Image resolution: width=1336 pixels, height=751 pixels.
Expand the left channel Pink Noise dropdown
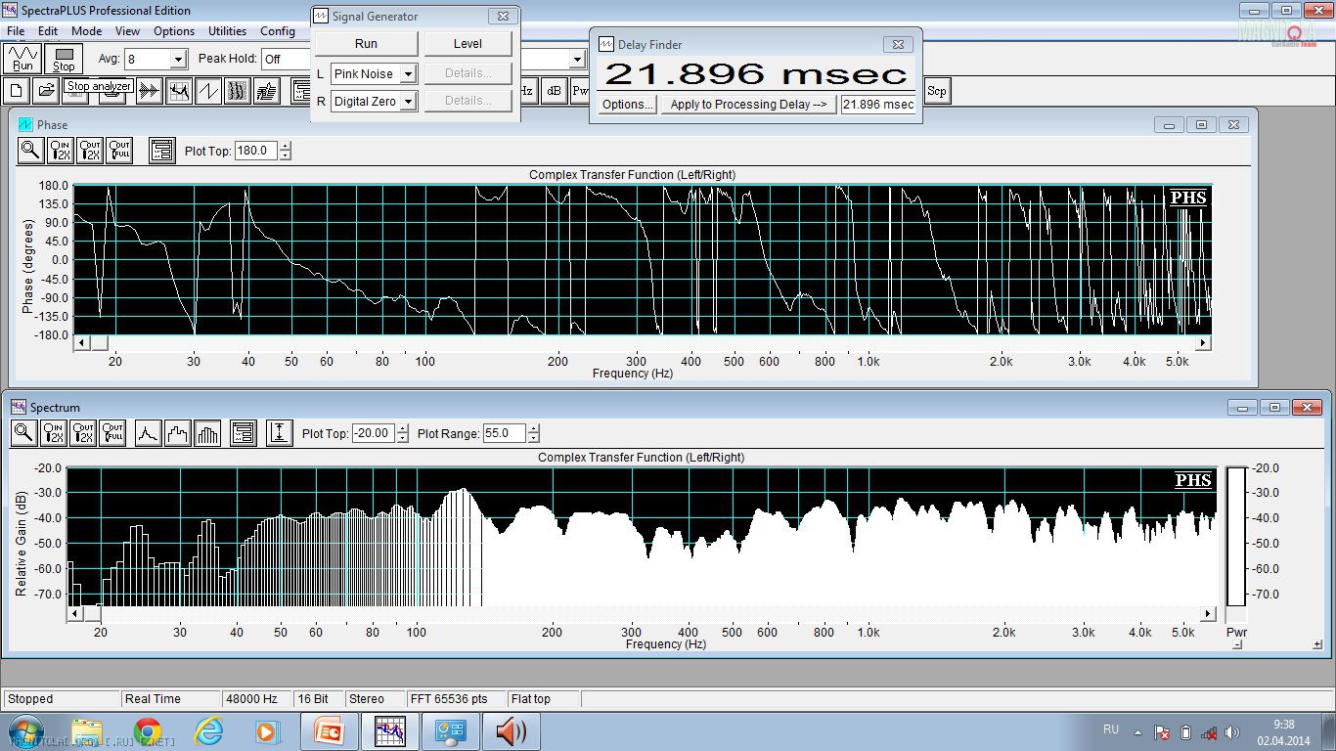coord(408,74)
